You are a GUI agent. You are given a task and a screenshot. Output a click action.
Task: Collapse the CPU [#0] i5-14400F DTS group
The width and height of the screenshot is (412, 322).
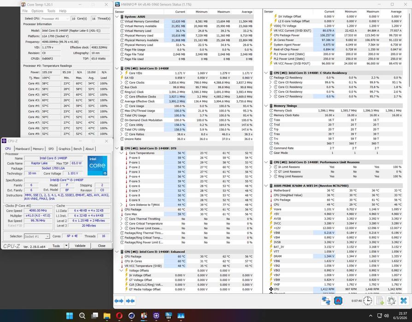[117, 148]
